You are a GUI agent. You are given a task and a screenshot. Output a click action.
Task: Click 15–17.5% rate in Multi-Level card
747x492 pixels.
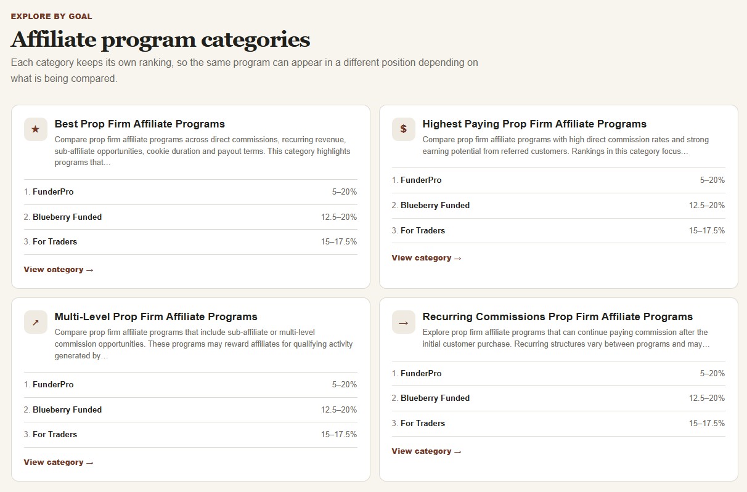(339, 435)
